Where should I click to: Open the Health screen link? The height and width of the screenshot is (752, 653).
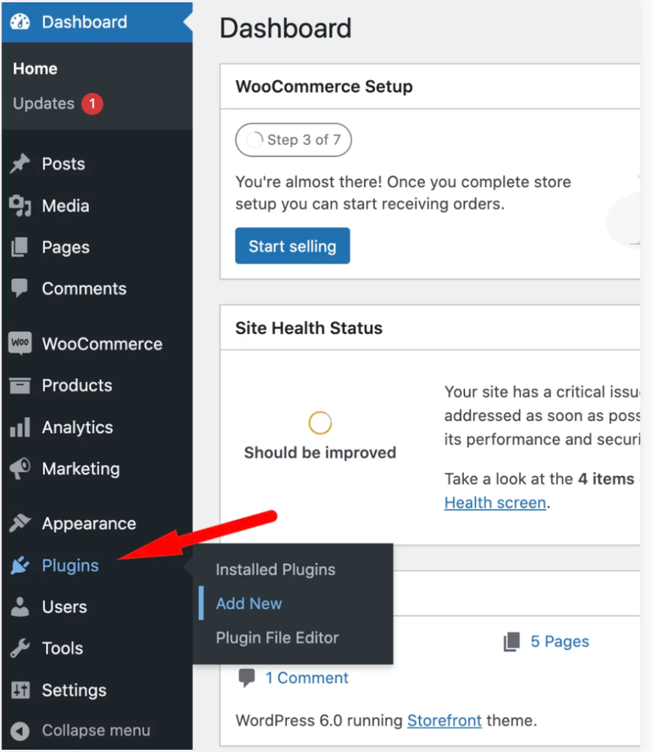tap(495, 502)
